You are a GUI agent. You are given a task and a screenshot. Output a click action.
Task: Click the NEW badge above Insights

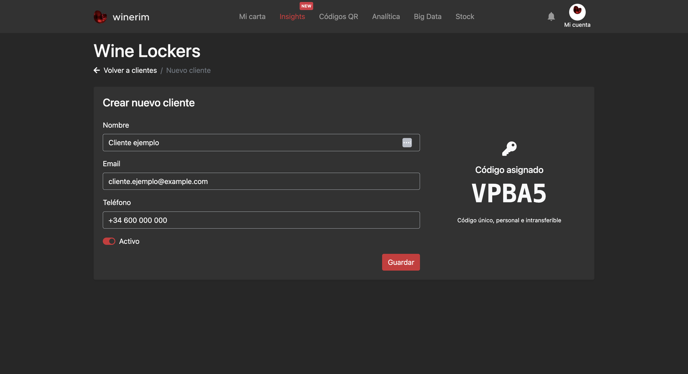[306, 6]
